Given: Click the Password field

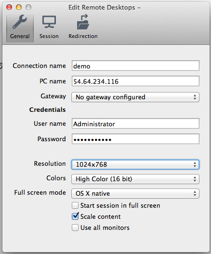Looking at the screenshot, I should (135, 139).
